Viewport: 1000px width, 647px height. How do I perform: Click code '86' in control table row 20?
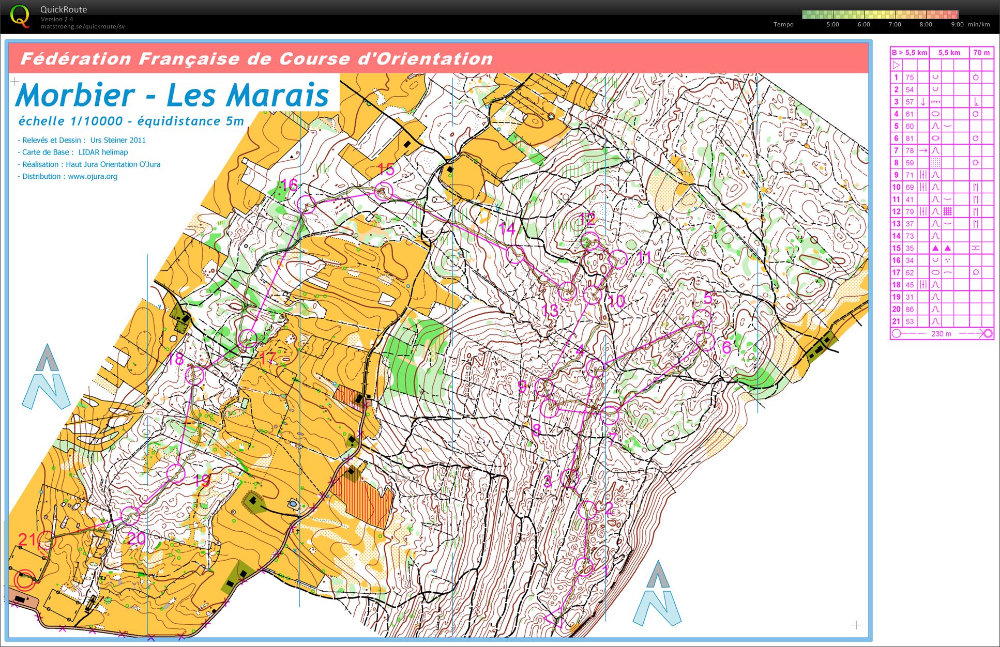pos(910,309)
